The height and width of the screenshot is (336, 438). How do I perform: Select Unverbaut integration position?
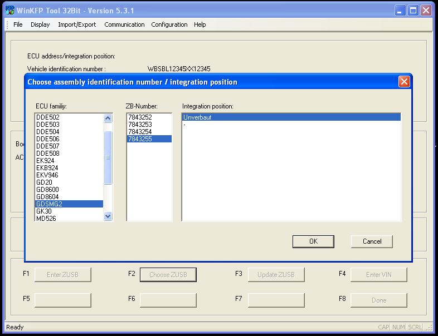pos(291,117)
